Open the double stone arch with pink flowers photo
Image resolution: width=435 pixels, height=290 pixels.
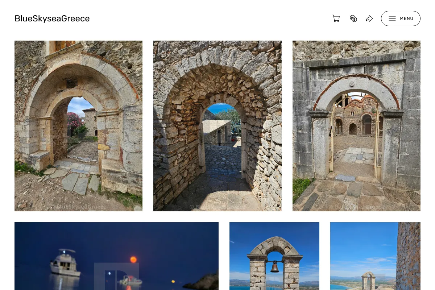(78, 126)
